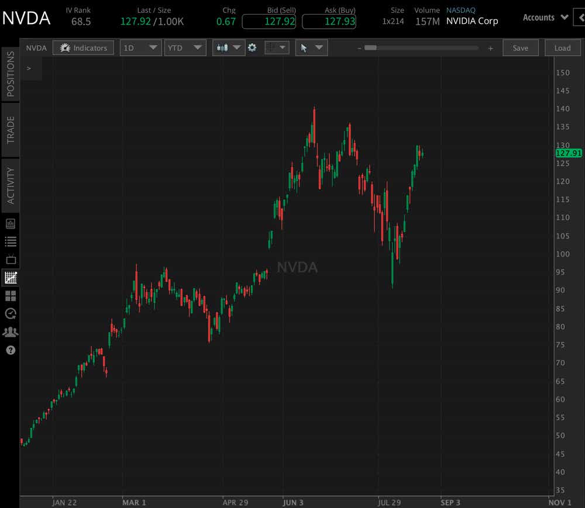The width and height of the screenshot is (585, 508).
Task: Open the tastytrade live TV icon
Action: pyautogui.click(x=11, y=259)
